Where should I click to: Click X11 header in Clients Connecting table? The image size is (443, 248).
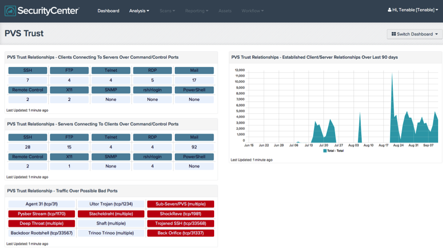pos(69,90)
